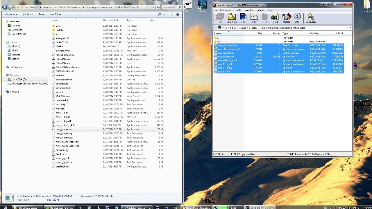Open the Options menu in WinRAR
The height and width of the screenshot is (209, 372).
(x=260, y=10)
